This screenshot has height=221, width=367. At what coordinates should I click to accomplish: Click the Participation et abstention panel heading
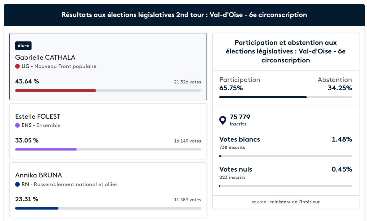(285, 51)
